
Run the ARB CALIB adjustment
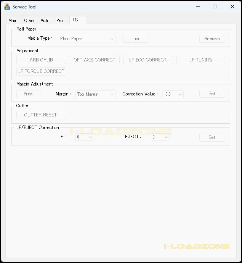tap(41, 60)
